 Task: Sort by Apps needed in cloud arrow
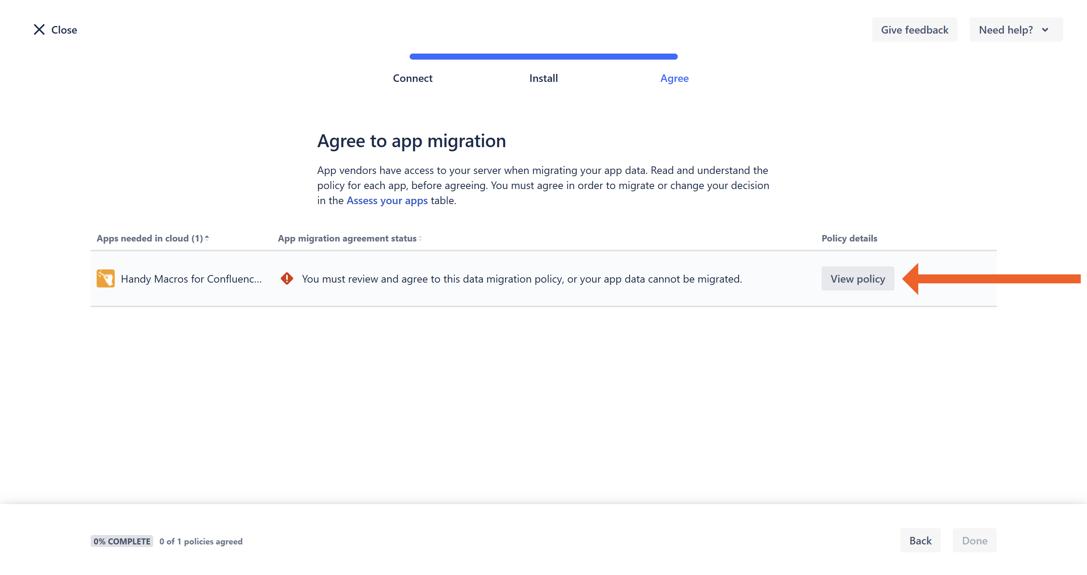[207, 238]
